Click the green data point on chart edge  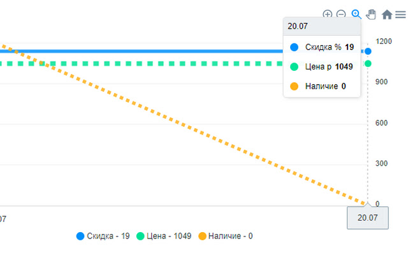point(368,64)
